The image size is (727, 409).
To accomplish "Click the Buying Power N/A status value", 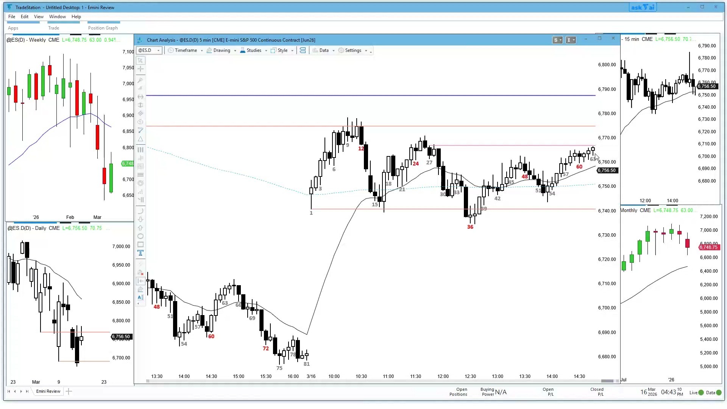I will [494, 392].
